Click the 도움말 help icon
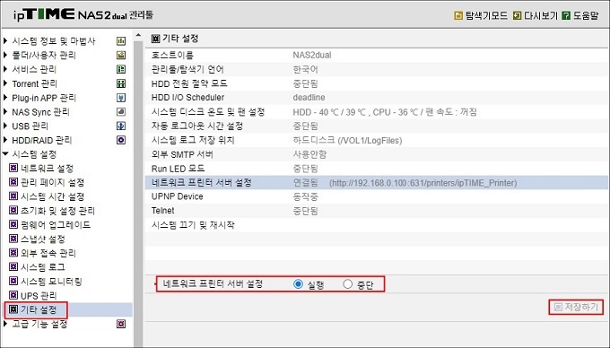The image size is (610, 348). (566, 15)
